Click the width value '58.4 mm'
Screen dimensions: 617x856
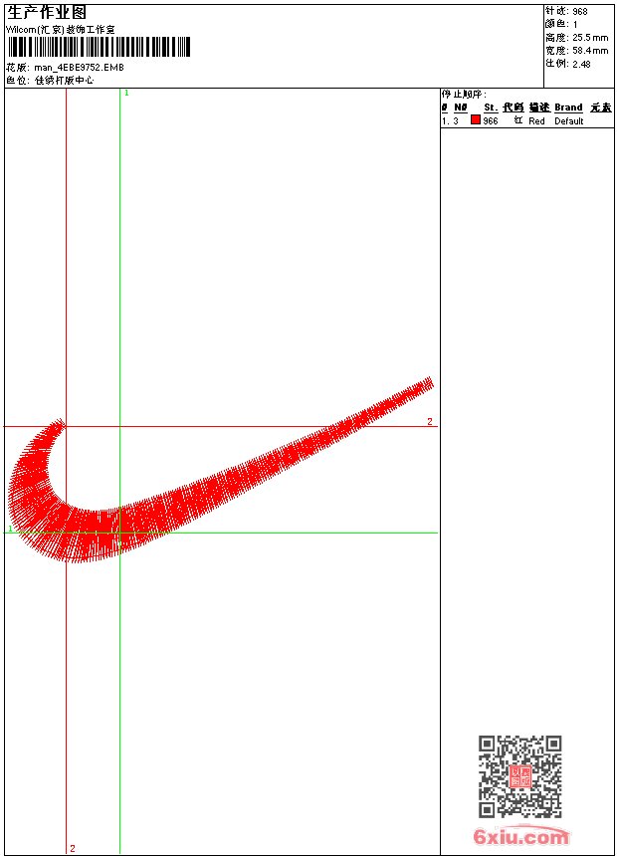coord(590,51)
